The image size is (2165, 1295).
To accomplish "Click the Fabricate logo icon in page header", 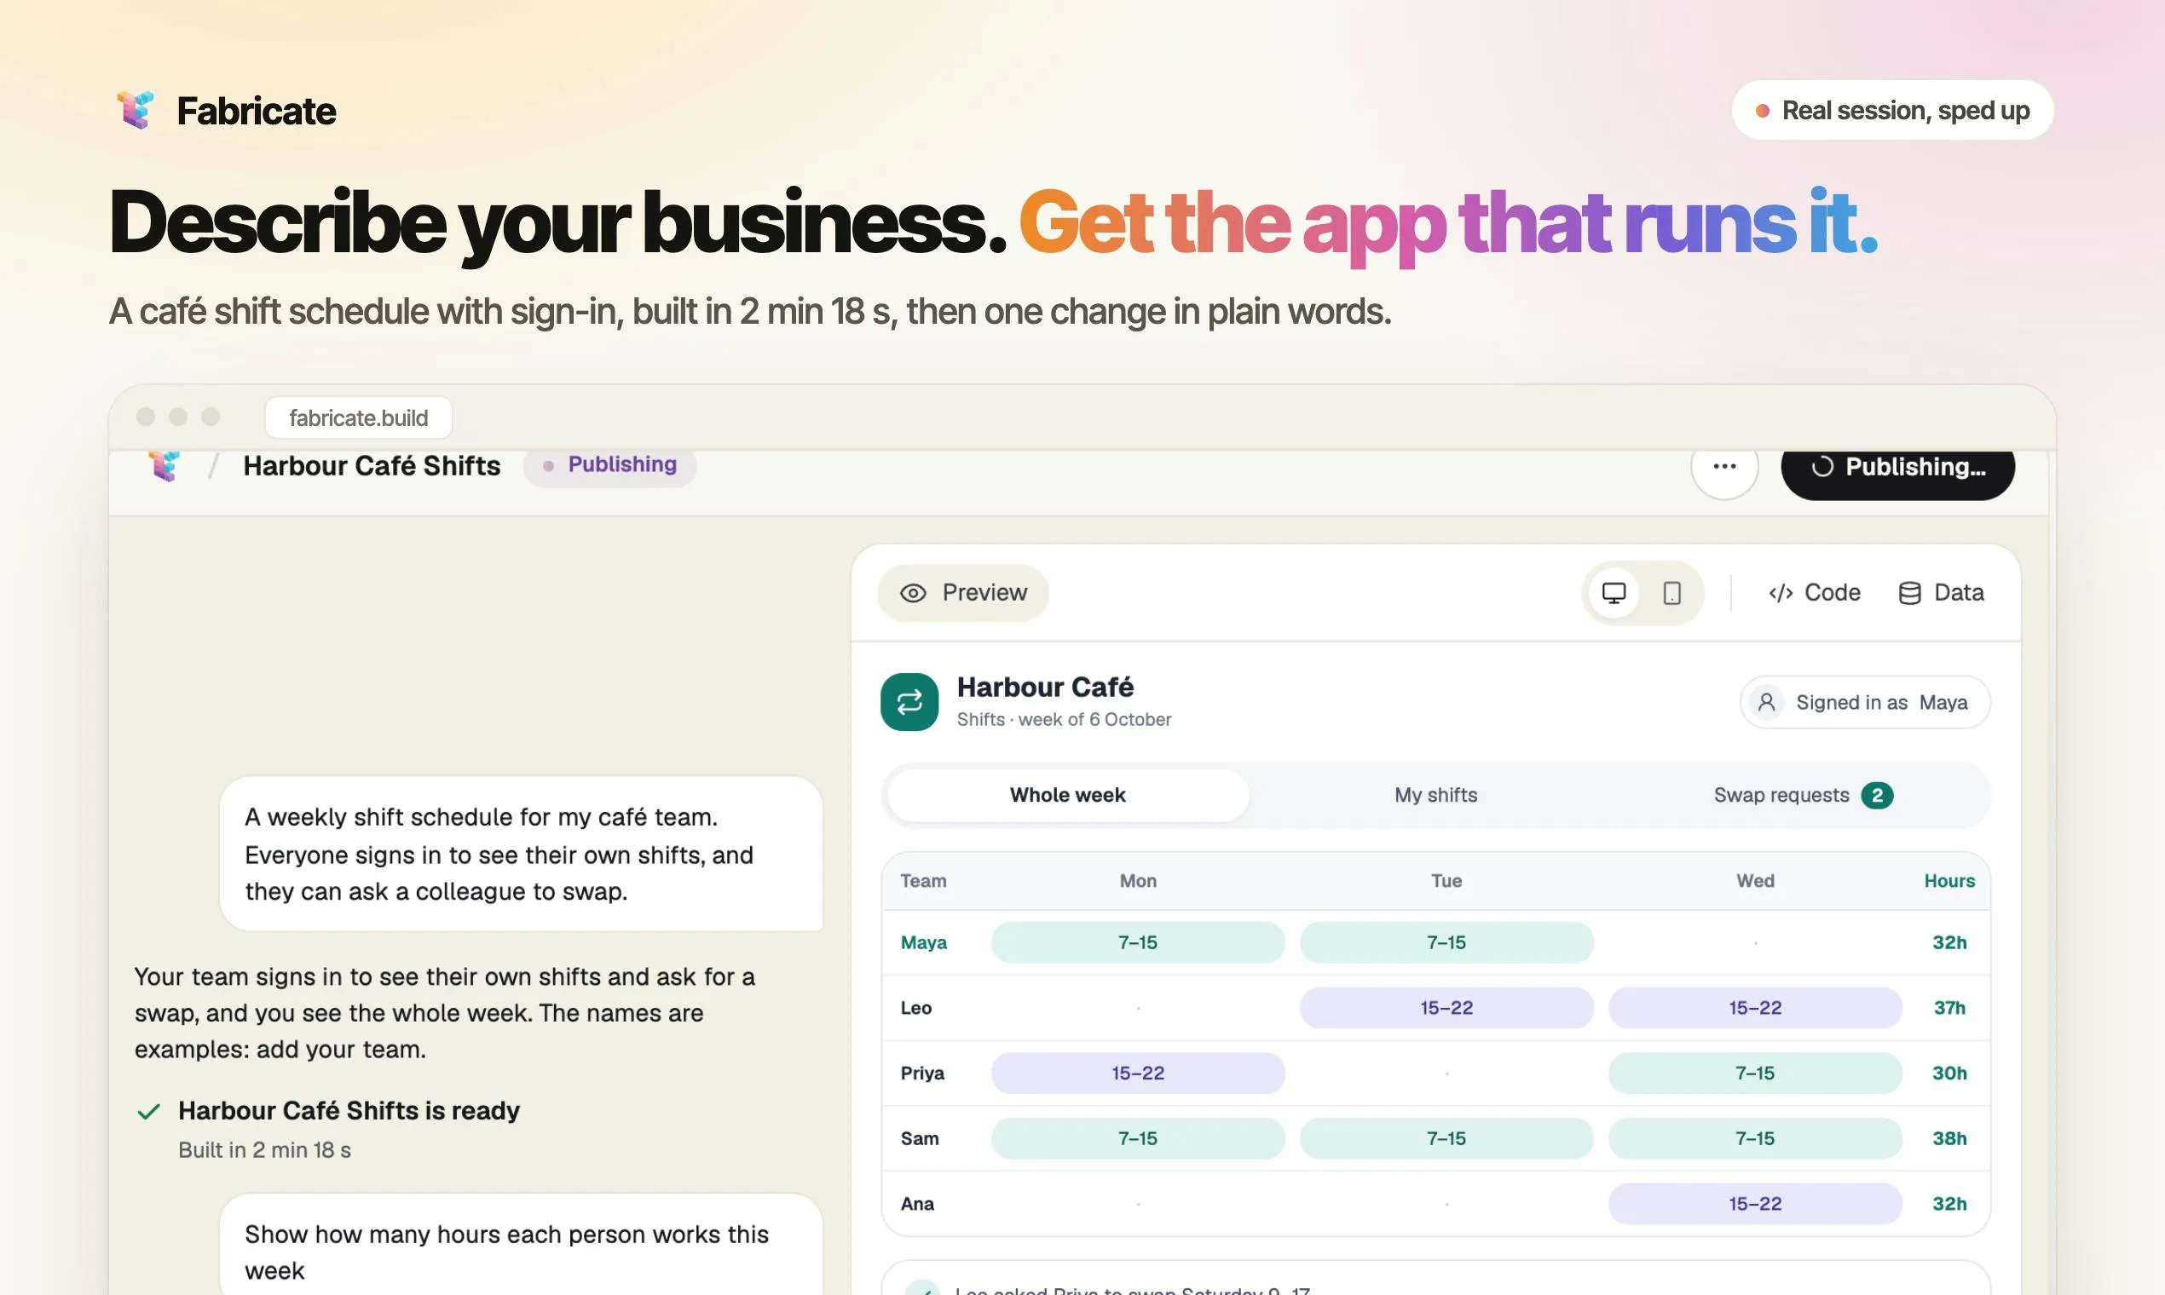I will 136,110.
